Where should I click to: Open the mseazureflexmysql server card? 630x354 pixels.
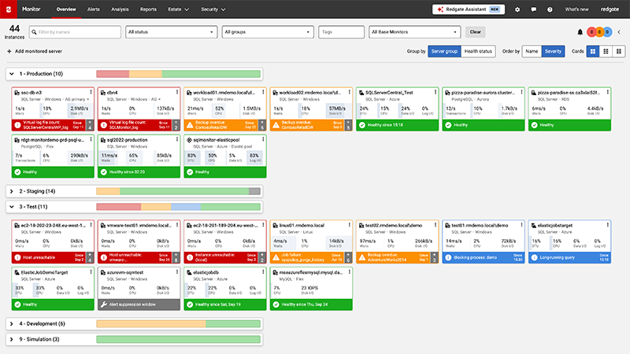311,289
